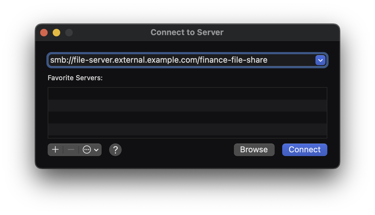Screen dimensions: 375x215
Task: Click the remove favorite server minus icon
Action: [x=71, y=149]
